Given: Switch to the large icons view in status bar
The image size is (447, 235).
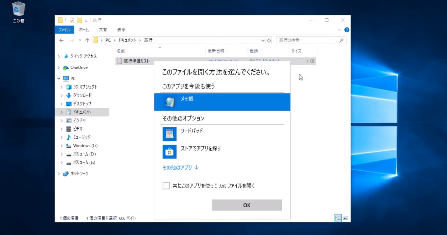Looking at the screenshot, I should pyautogui.click(x=345, y=218).
